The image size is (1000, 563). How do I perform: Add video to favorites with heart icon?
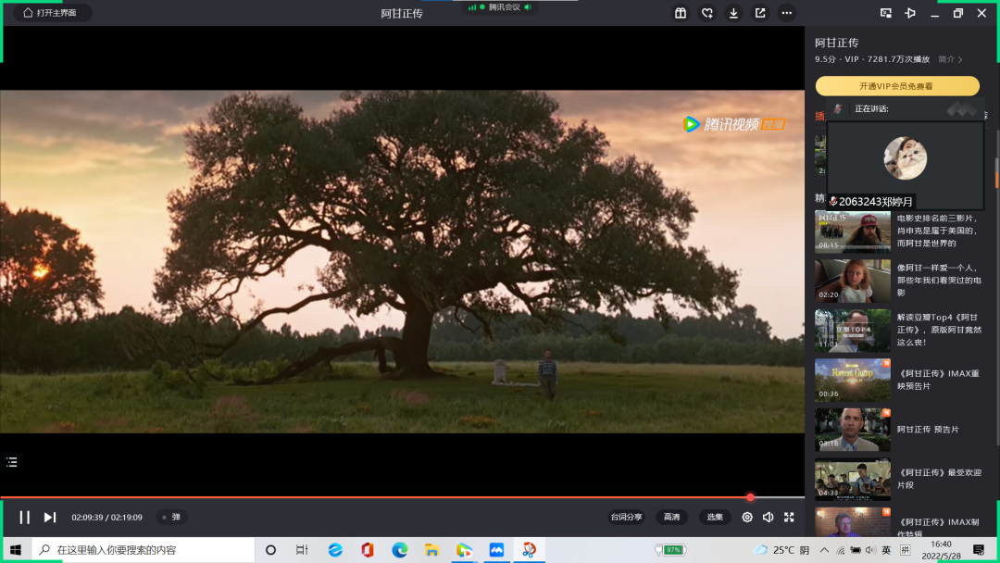pos(707,13)
